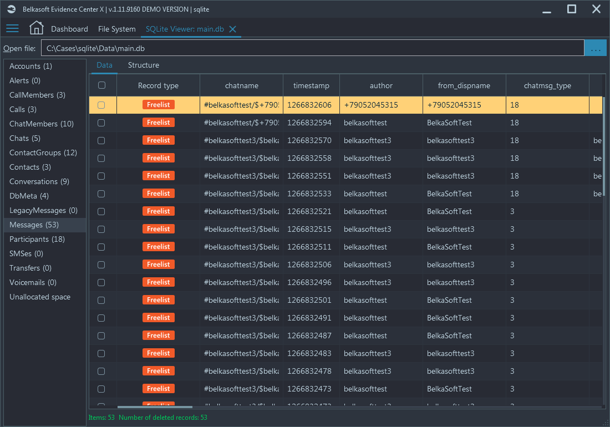Click BelkaSoftTest in 1266832594 row
Viewport: 610px width, 427px height.
449,123
